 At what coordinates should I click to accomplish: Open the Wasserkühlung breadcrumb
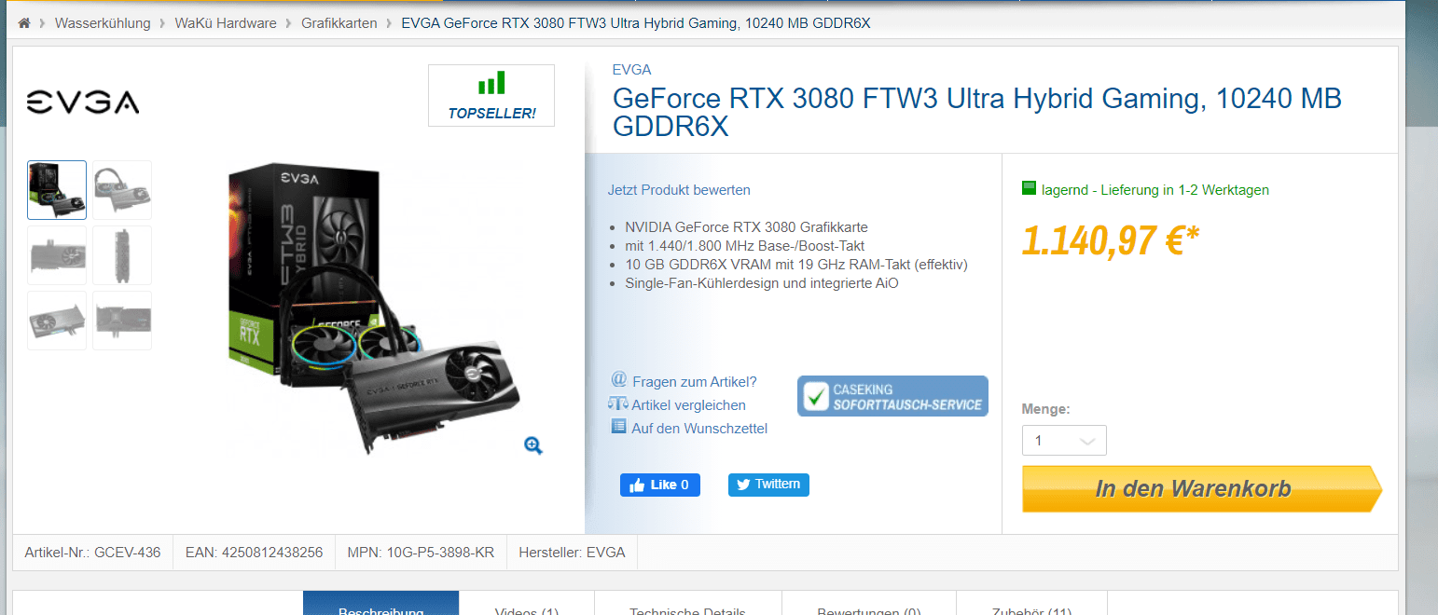point(103,23)
